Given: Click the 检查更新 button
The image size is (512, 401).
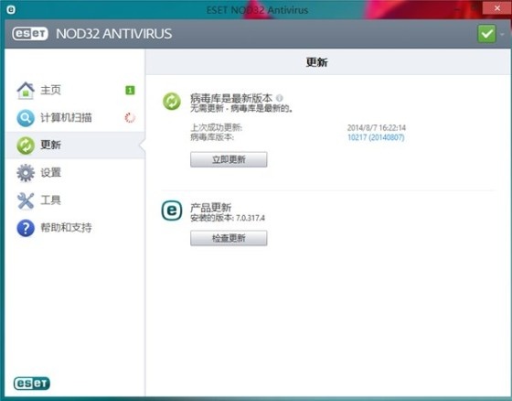Looking at the screenshot, I should pyautogui.click(x=229, y=238).
